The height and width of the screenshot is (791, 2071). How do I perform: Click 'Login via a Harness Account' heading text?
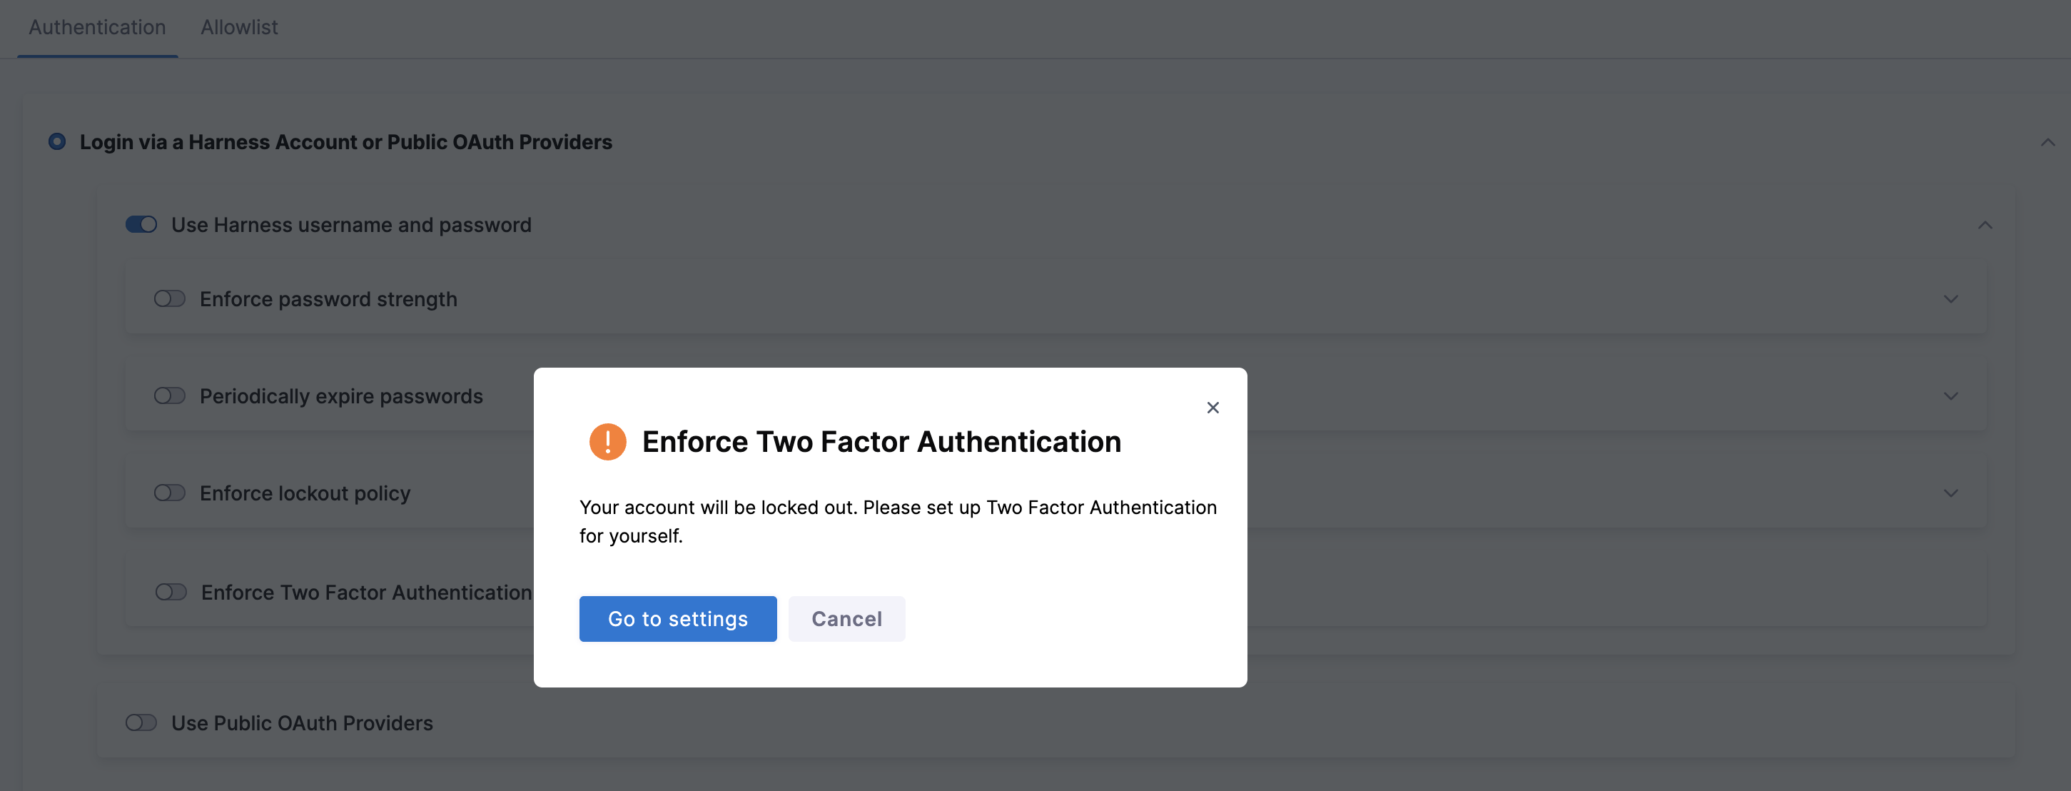[345, 142]
